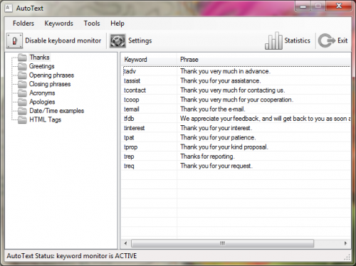Select the tfdb keyword
Viewport: 356px width, 266px height.
point(129,119)
